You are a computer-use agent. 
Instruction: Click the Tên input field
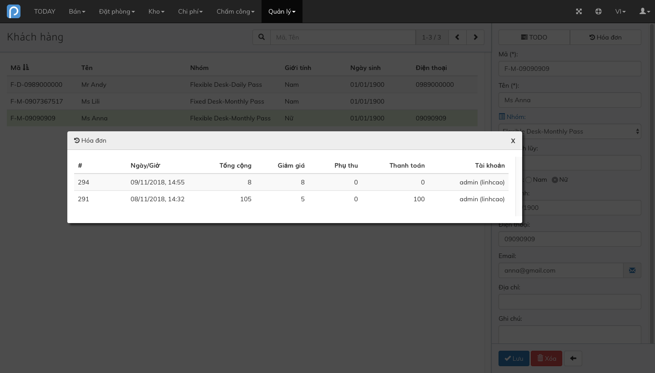[570, 100]
